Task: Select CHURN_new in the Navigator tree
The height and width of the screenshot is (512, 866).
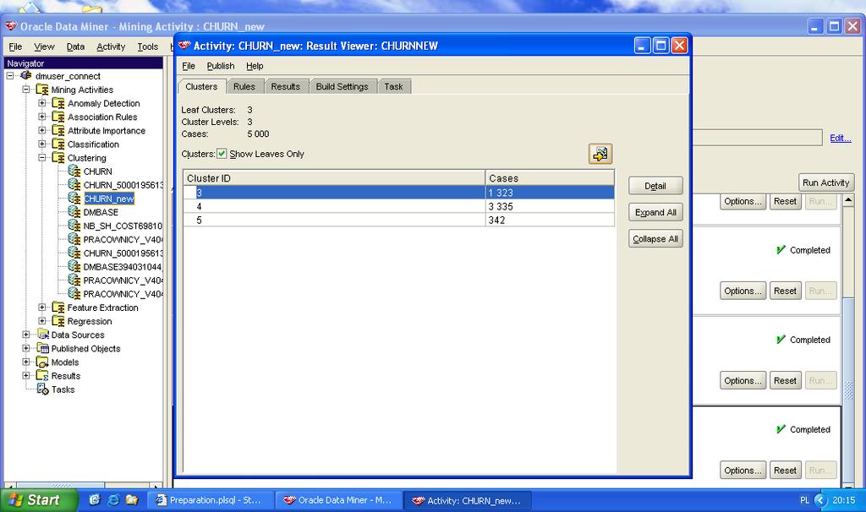Action: coord(109,199)
